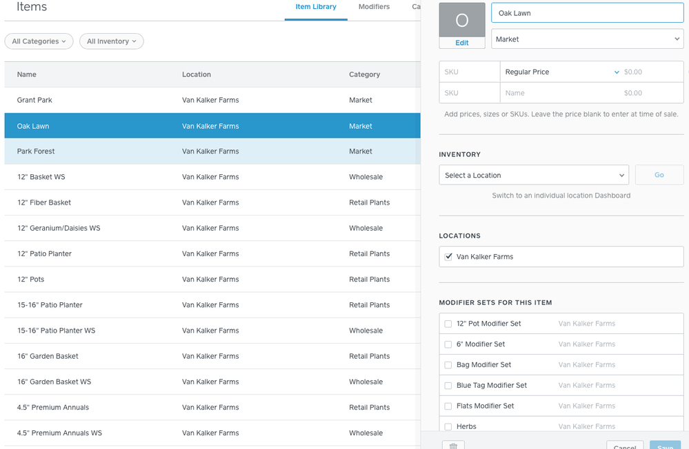This screenshot has width=689, height=449.
Task: Click the Oak Lawn item image placeholder
Action: pos(462,20)
